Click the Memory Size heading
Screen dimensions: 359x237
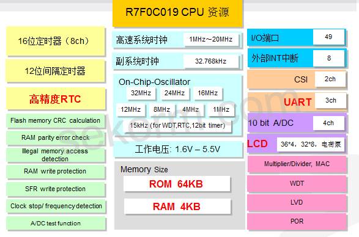(x=144, y=170)
